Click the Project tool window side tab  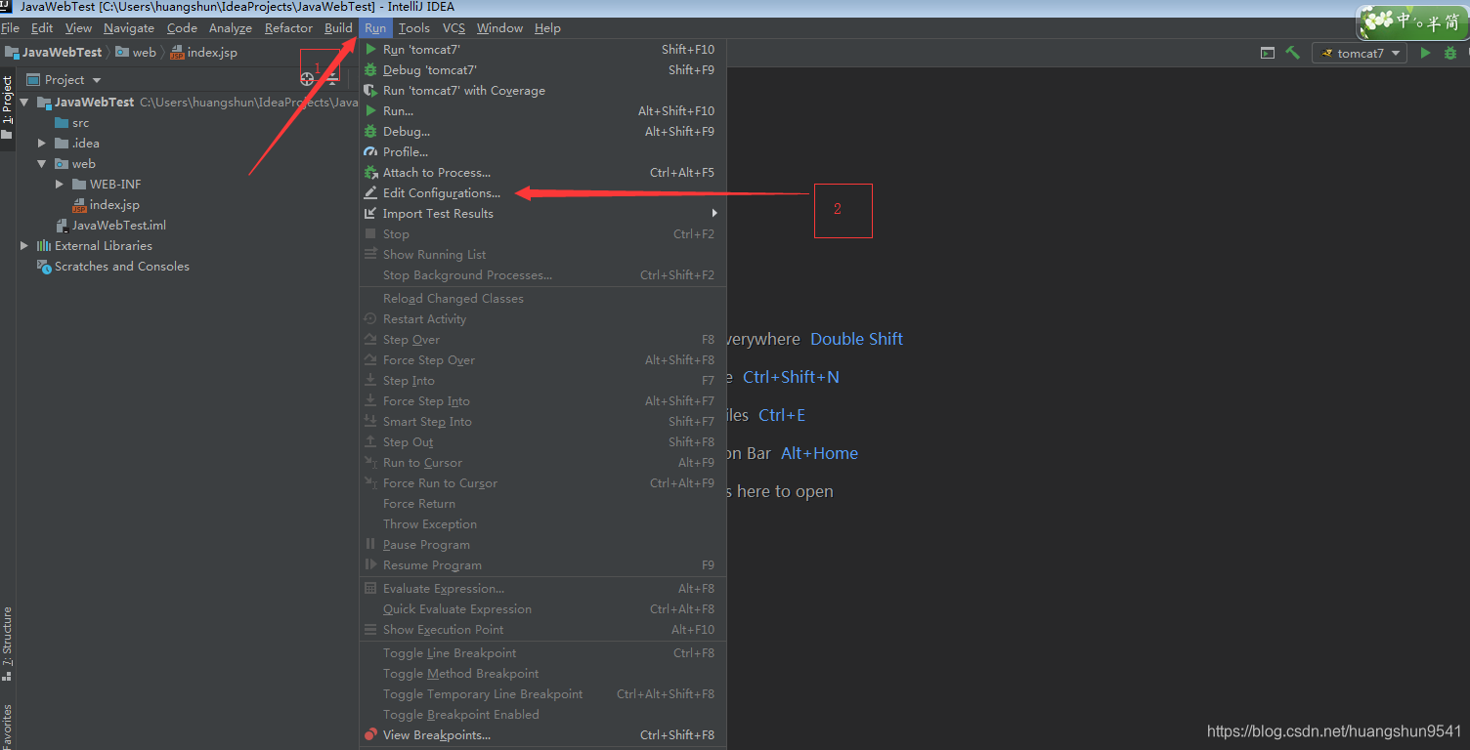pyautogui.click(x=8, y=107)
